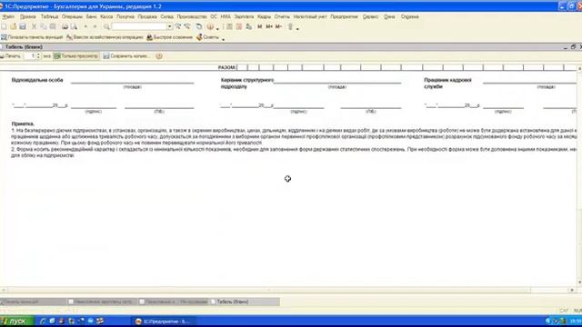Image resolution: width=582 pixels, height=327 pixels.
Task: Click the horizontal scrollbar at document bottom
Action: pyautogui.click(x=287, y=290)
